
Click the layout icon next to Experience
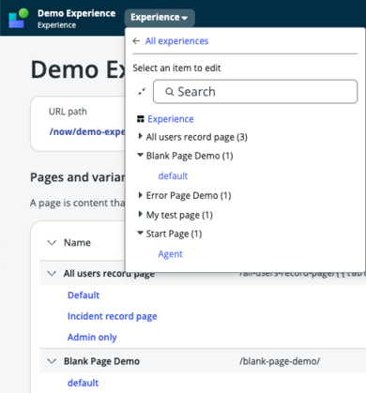pos(141,119)
